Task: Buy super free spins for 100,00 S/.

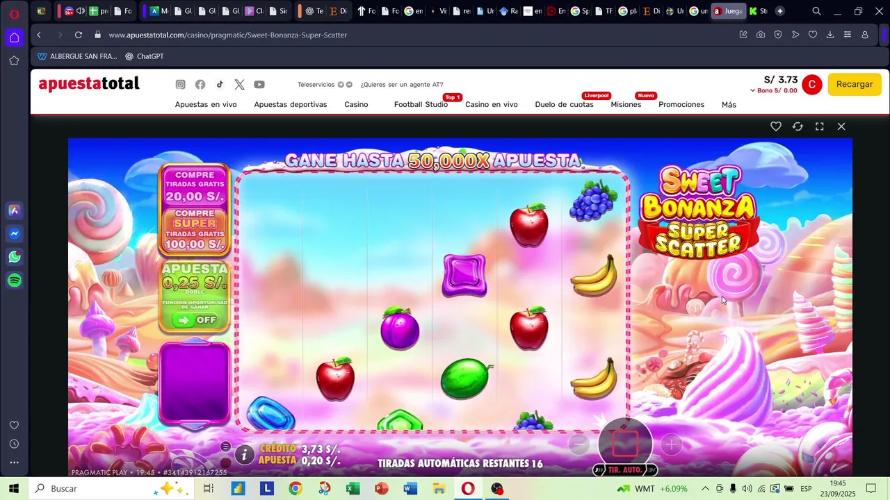Action: coord(195,230)
